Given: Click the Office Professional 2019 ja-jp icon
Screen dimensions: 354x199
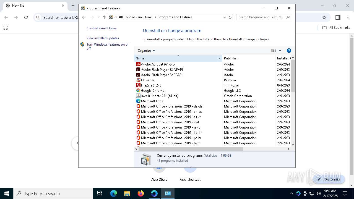Looking at the screenshot, I should pyautogui.click(x=138, y=127).
